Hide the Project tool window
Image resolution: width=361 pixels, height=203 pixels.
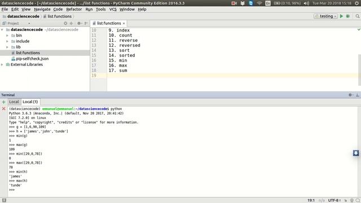tap(86, 23)
